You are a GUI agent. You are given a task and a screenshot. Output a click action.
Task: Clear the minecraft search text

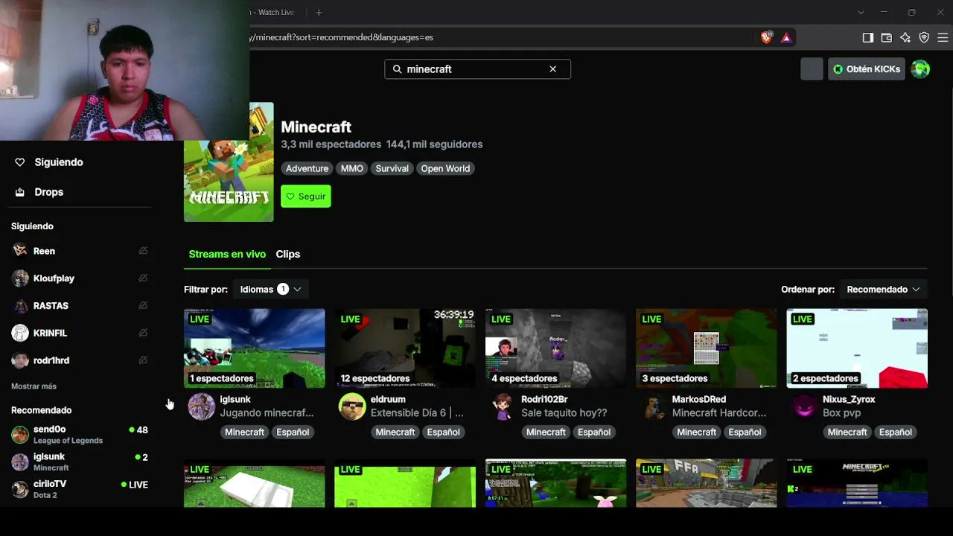point(552,69)
